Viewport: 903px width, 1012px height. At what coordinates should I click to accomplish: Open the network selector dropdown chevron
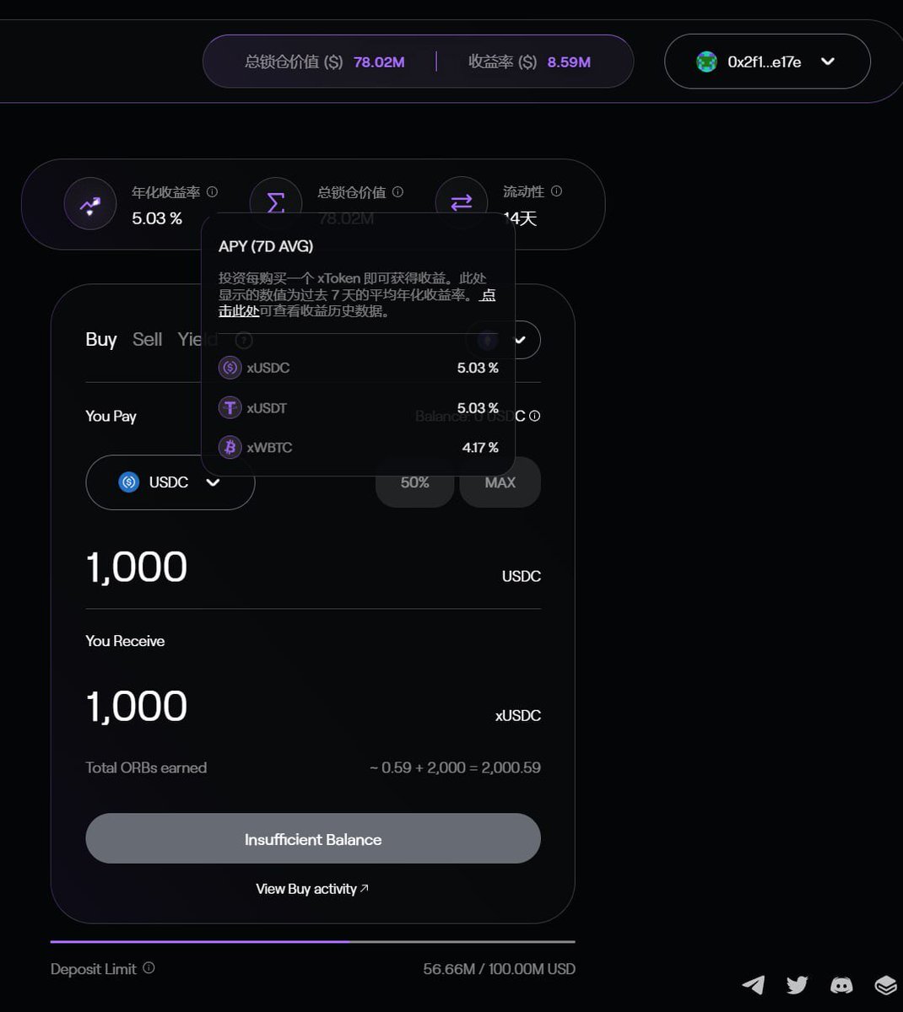pyautogui.click(x=520, y=340)
